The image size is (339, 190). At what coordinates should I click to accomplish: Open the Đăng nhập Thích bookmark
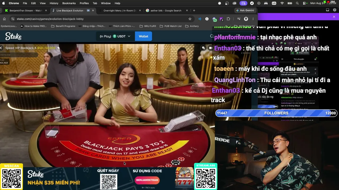point(92,26)
